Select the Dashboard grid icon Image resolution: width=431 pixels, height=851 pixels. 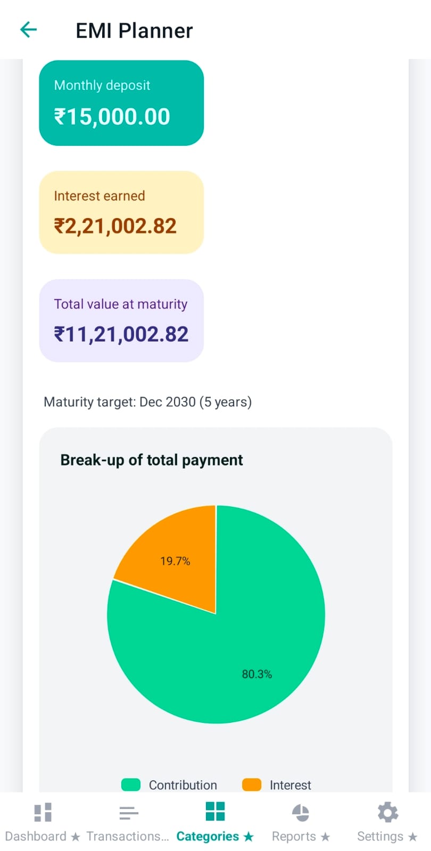[x=42, y=812]
